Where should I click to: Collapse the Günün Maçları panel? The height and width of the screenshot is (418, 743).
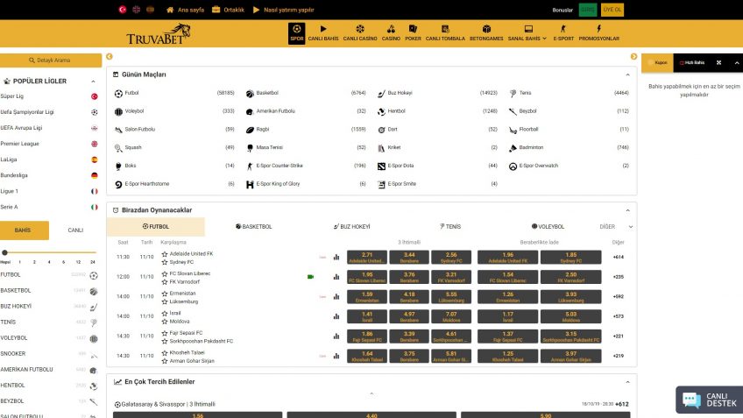[627, 74]
